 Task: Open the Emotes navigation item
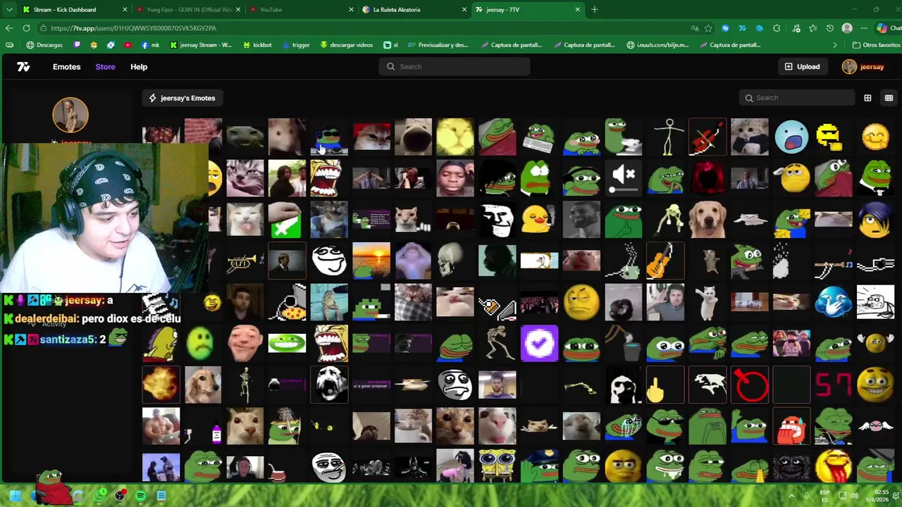67,67
